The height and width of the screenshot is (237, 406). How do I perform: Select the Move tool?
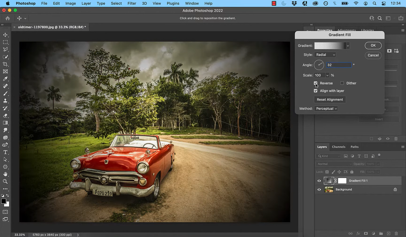pos(4,35)
